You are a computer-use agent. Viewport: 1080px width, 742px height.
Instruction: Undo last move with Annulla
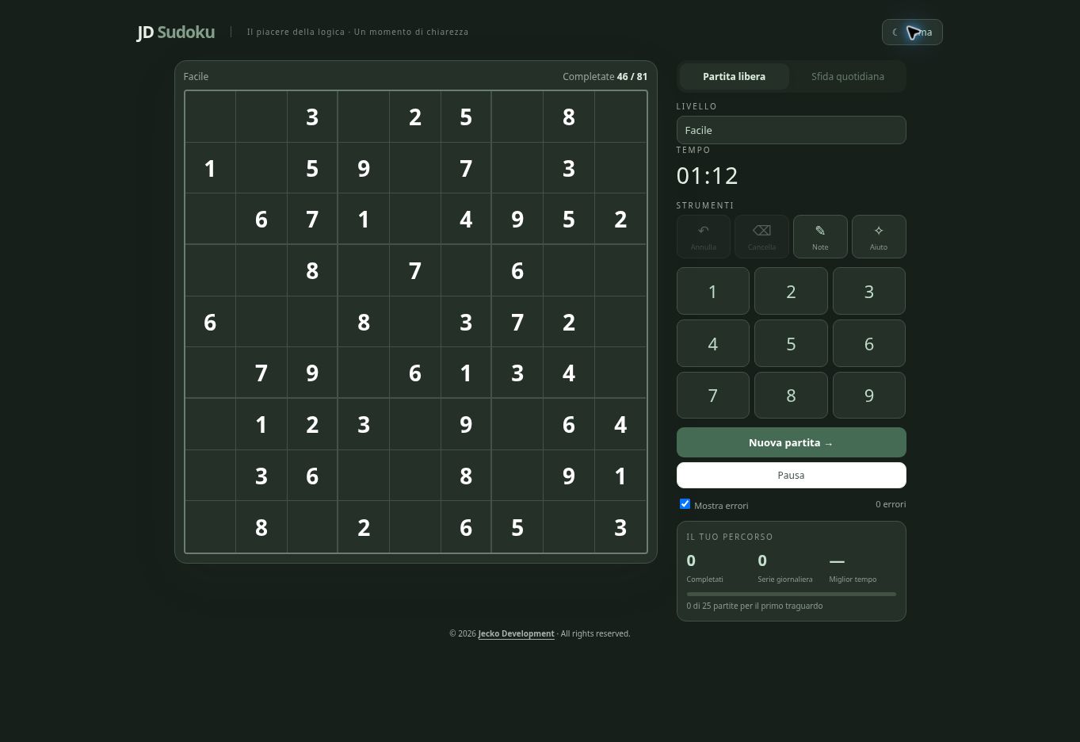click(703, 236)
